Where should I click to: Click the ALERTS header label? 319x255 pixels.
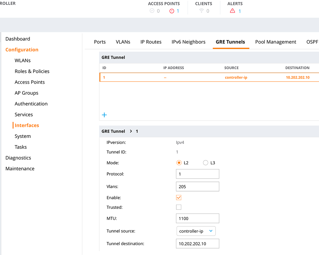pos(235,4)
